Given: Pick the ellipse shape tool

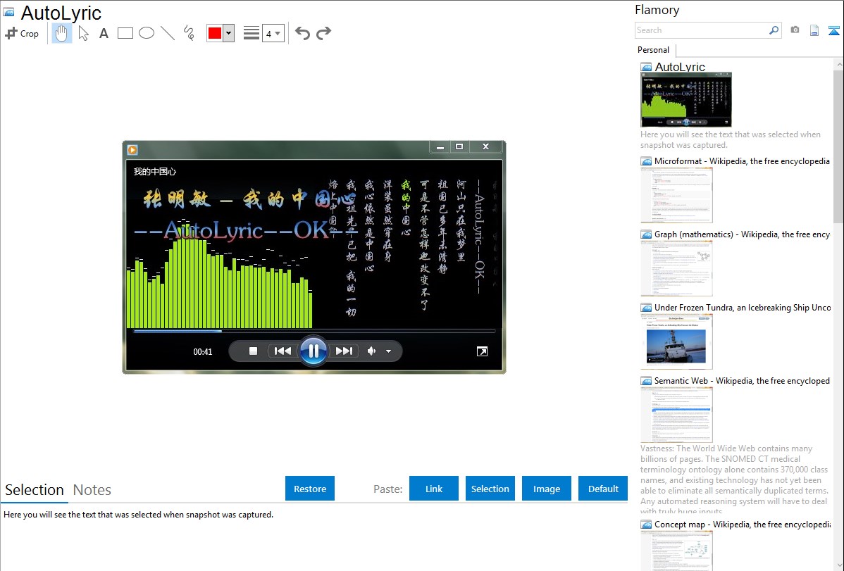Looking at the screenshot, I should (147, 33).
